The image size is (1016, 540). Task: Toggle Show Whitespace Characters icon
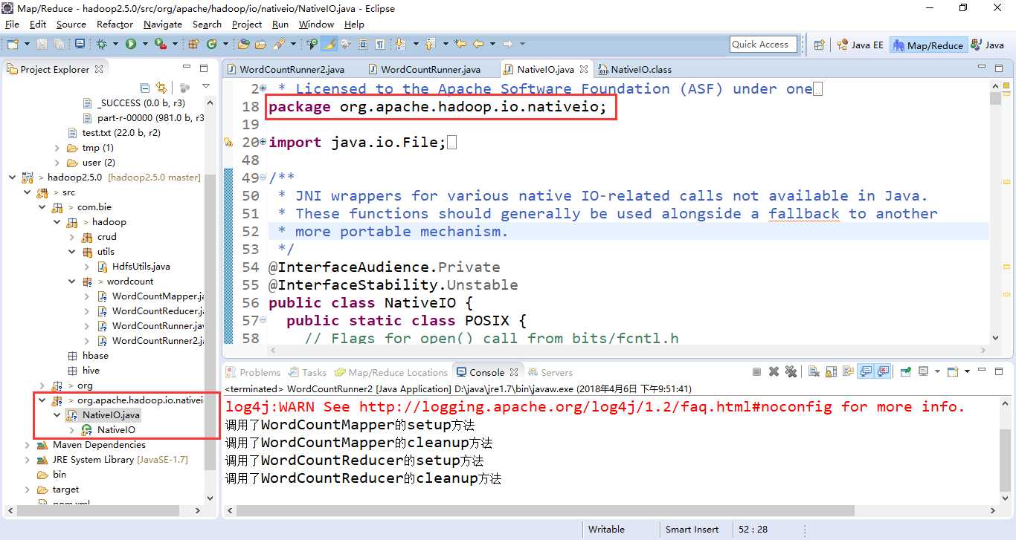tap(380, 45)
